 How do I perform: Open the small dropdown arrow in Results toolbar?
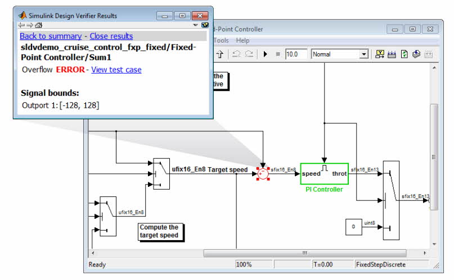196,25
